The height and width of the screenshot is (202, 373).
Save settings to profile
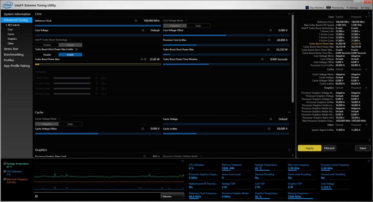(x=363, y=148)
